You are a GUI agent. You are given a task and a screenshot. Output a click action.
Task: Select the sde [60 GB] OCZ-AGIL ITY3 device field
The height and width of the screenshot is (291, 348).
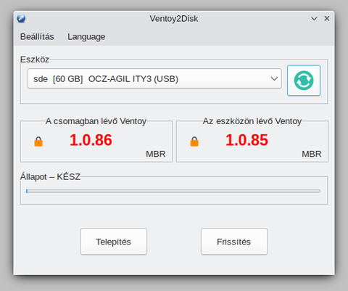point(154,78)
